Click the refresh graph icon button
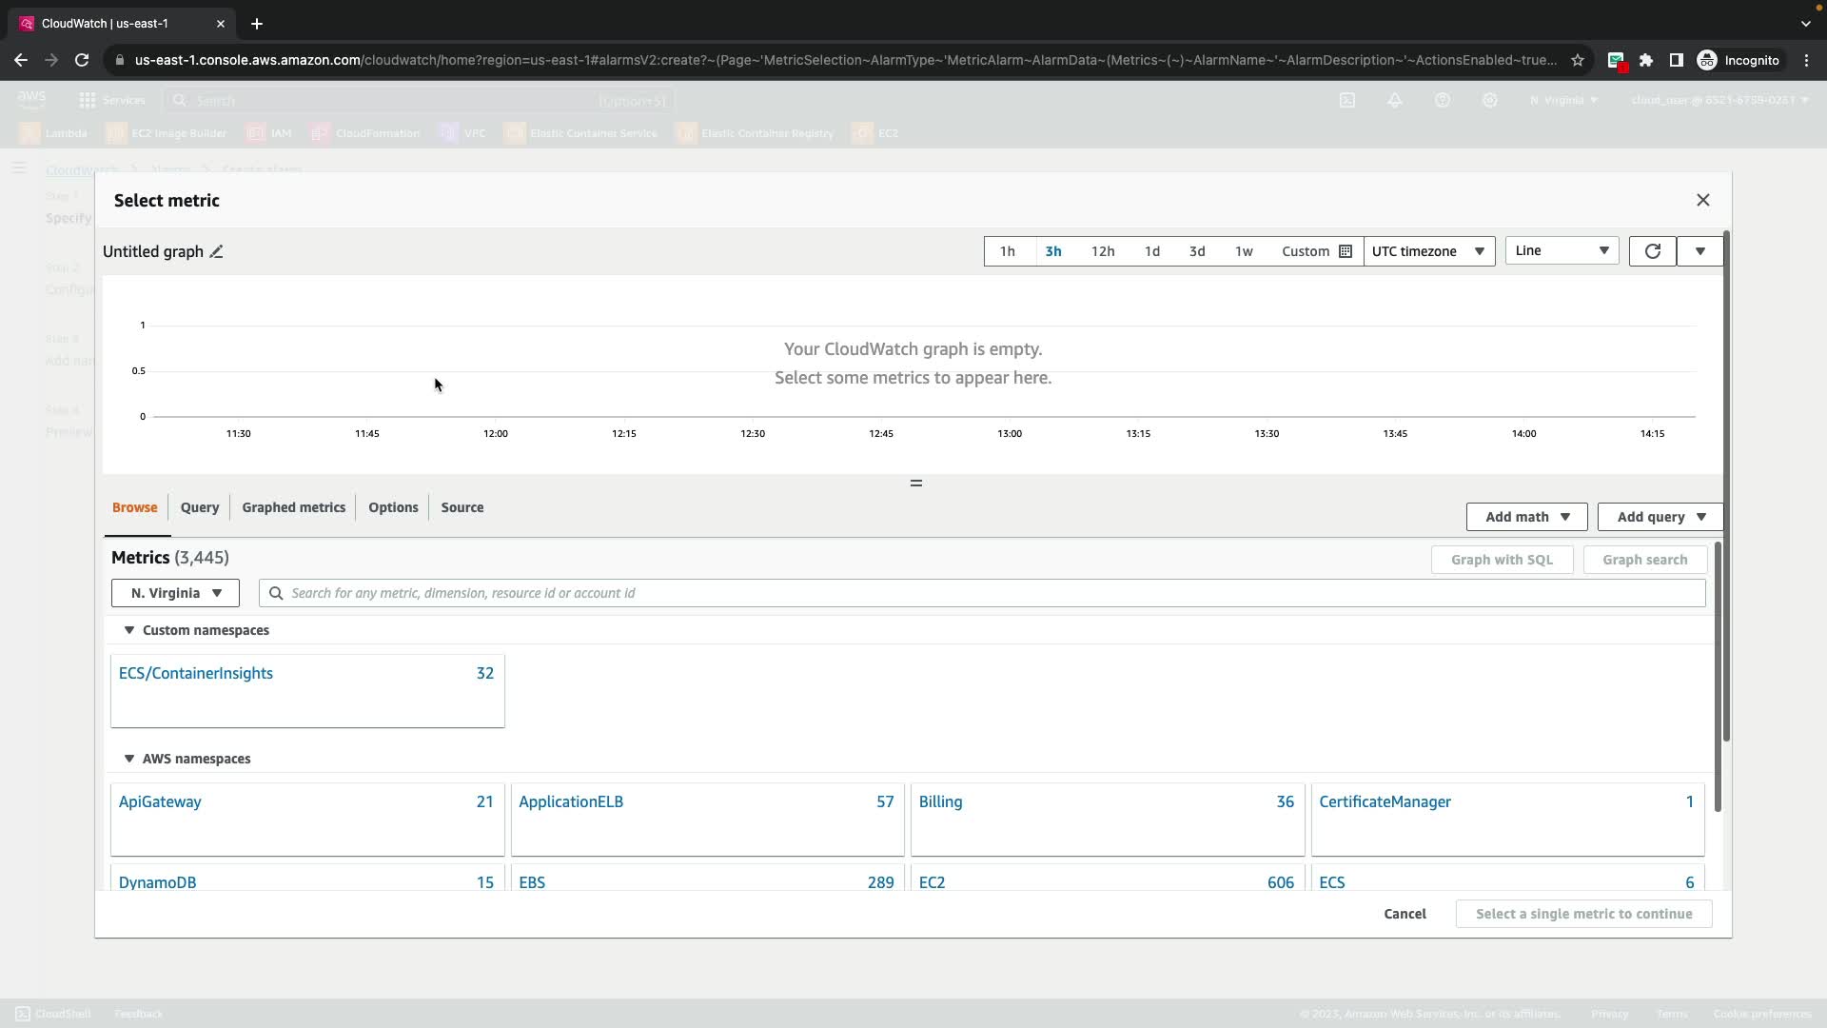This screenshot has height=1028, width=1827. tap(1652, 251)
